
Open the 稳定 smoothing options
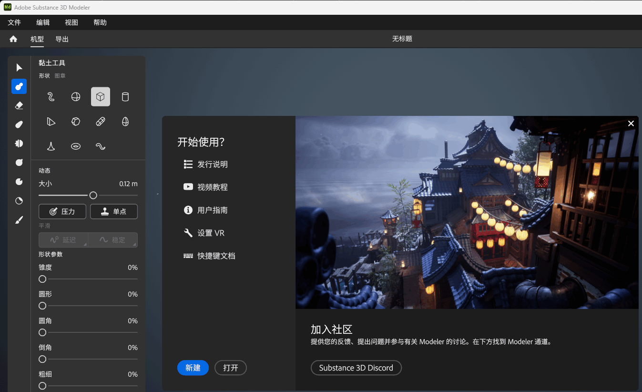(x=113, y=240)
